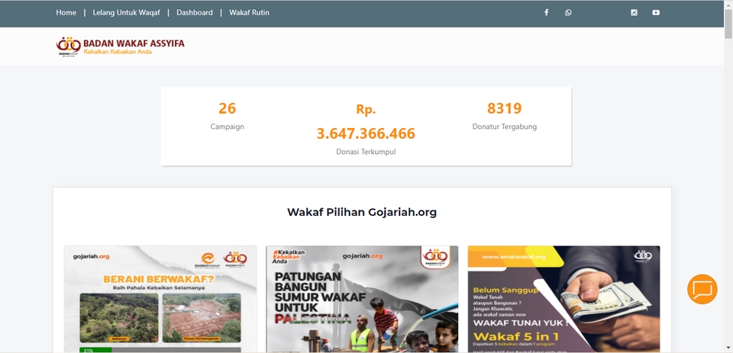
Task: Click the page vertical scrollbar thumb
Action: pos(728,24)
